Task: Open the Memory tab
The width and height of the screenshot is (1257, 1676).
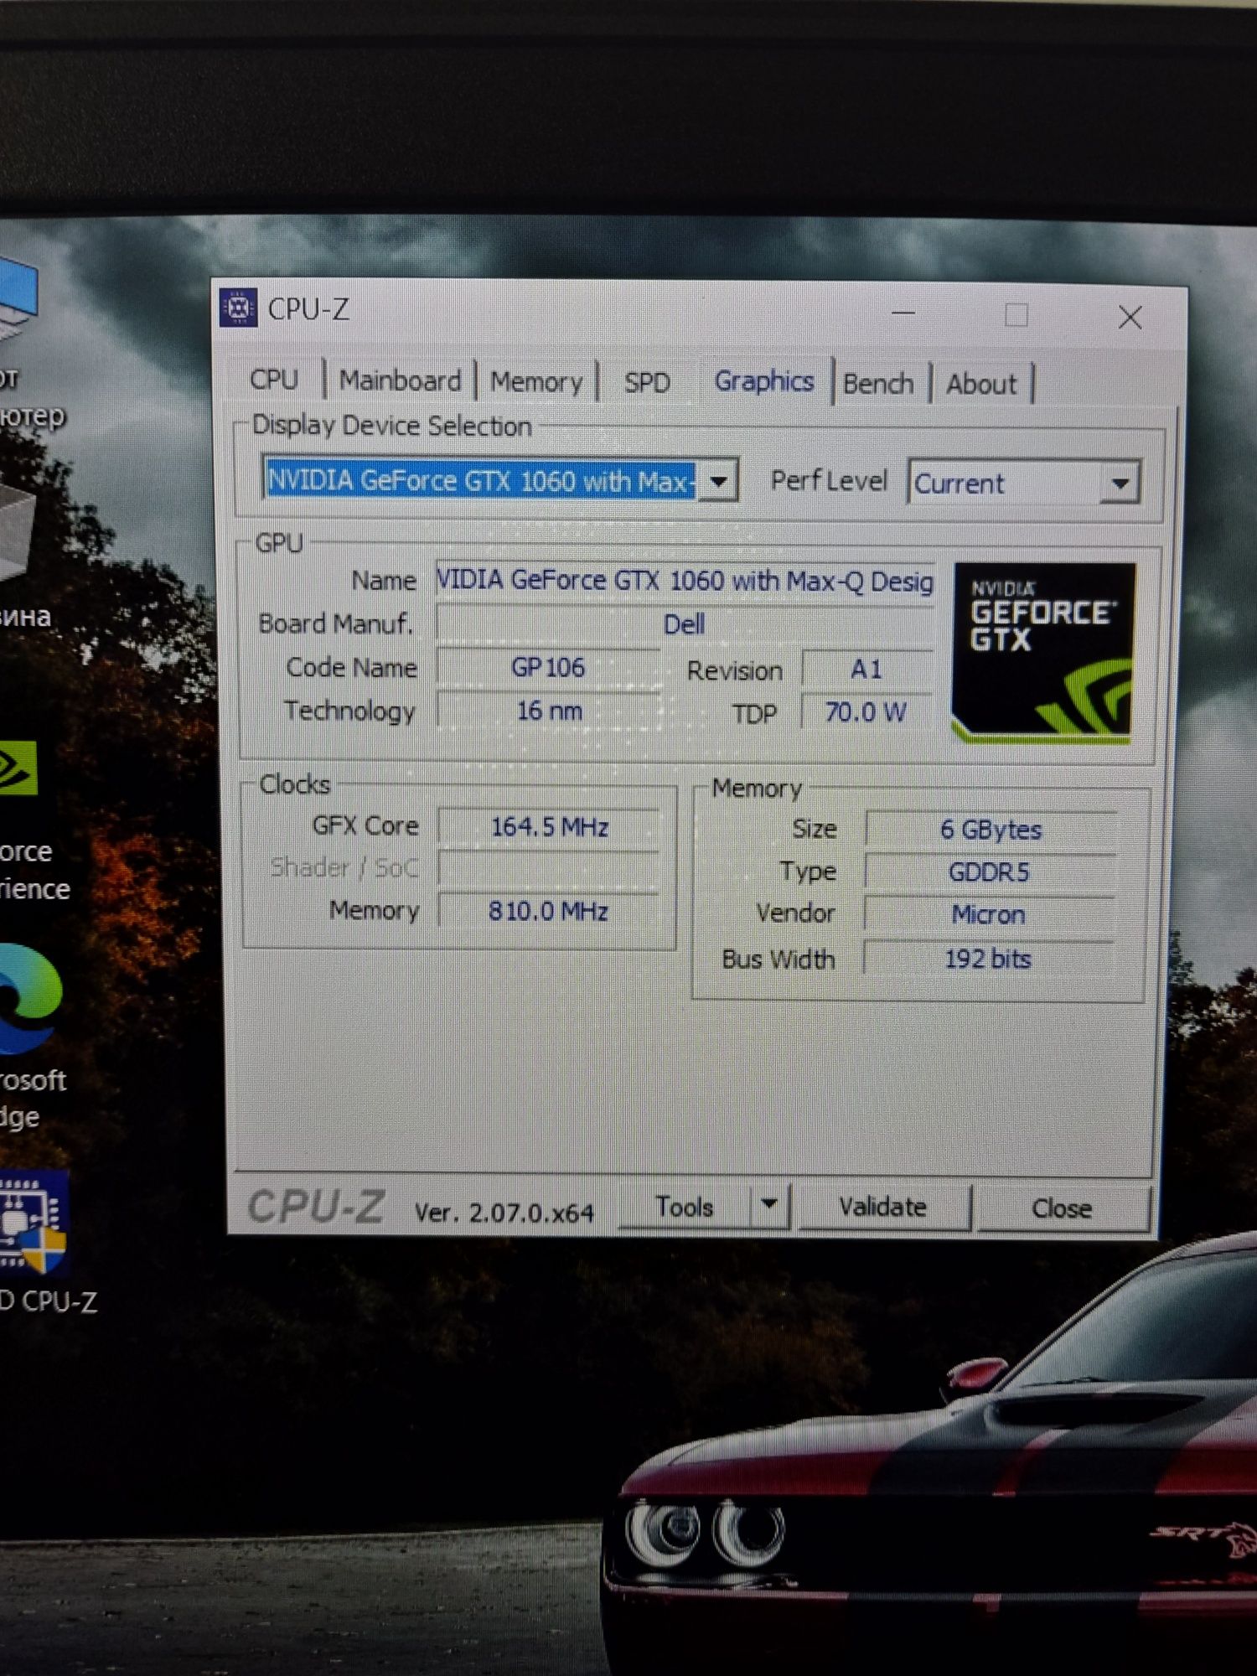Action: (536, 382)
